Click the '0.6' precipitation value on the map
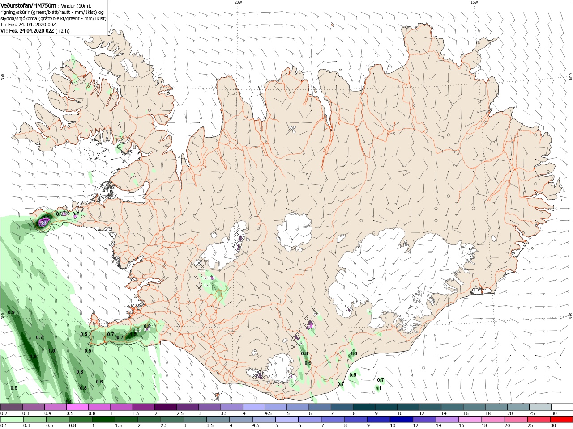Image resolution: width=573 pixels, height=429 pixels. [99, 382]
